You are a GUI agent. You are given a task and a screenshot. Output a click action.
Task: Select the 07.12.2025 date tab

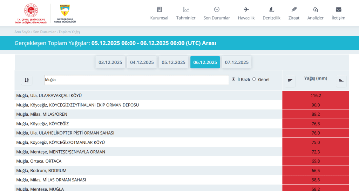pos(237,62)
